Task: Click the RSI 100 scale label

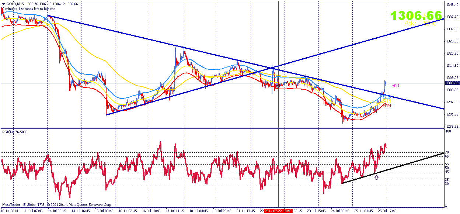Action: (449, 132)
